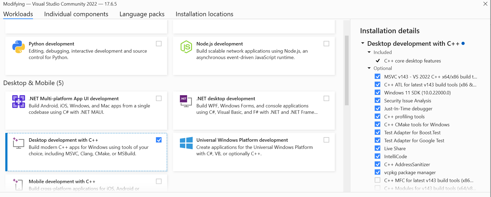Collapse the Included section
491x197 pixels.
[369, 52]
